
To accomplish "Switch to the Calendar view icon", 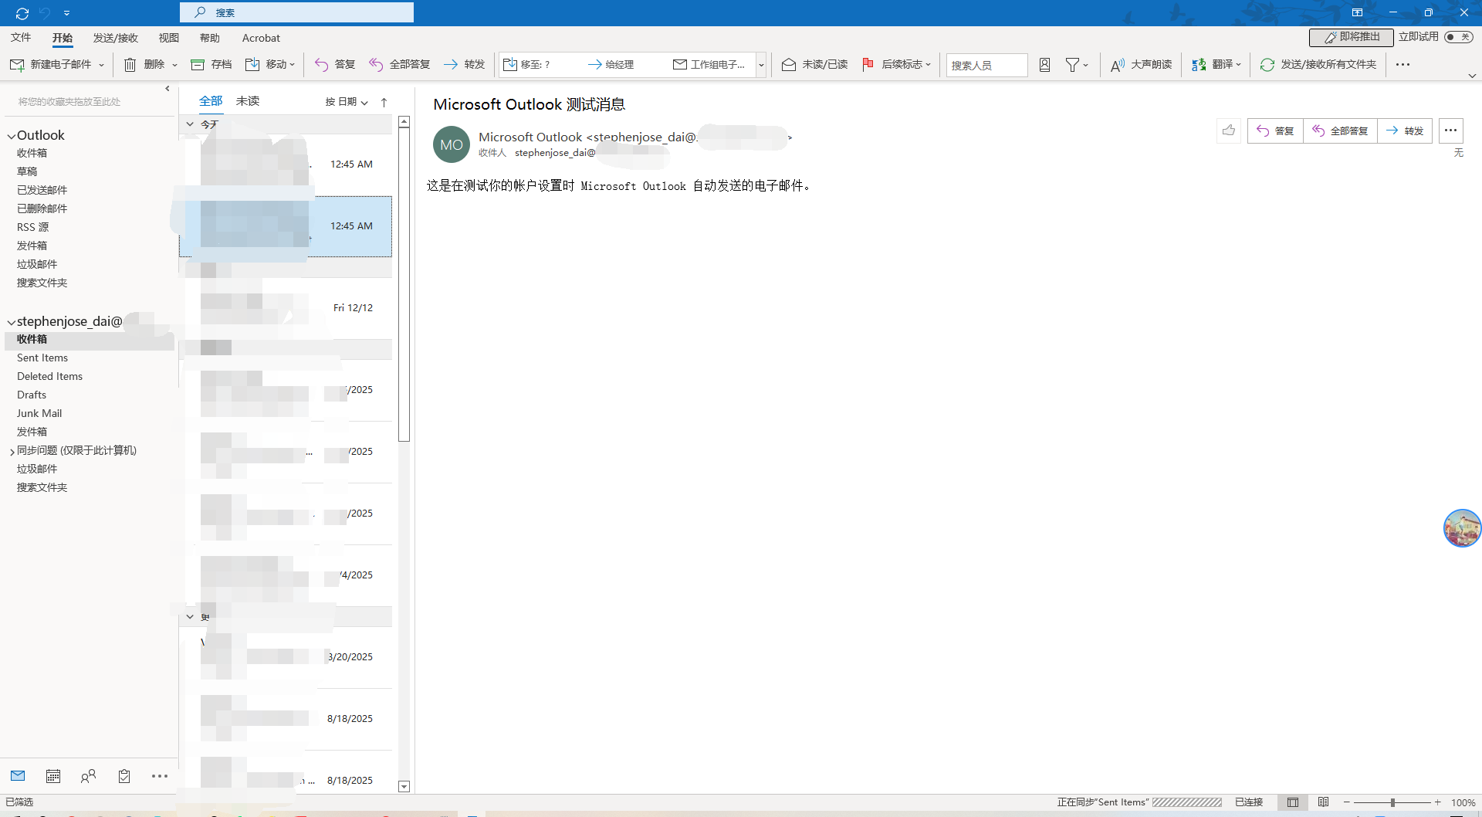I will [x=52, y=776].
